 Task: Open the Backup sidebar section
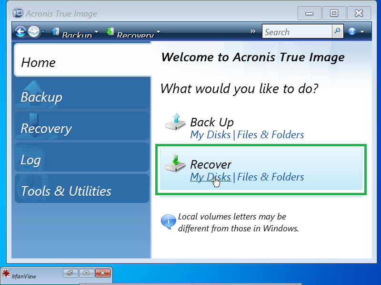click(x=82, y=95)
